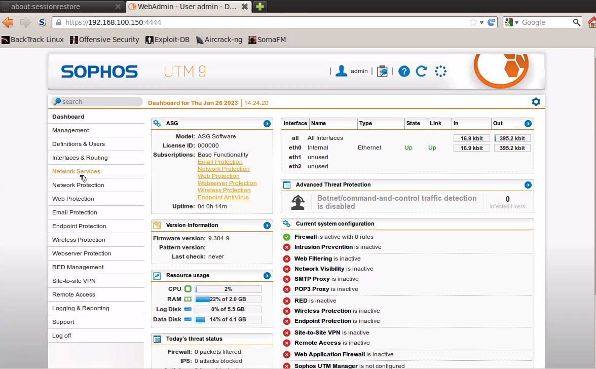Open Version information arrow button

[x=267, y=226]
